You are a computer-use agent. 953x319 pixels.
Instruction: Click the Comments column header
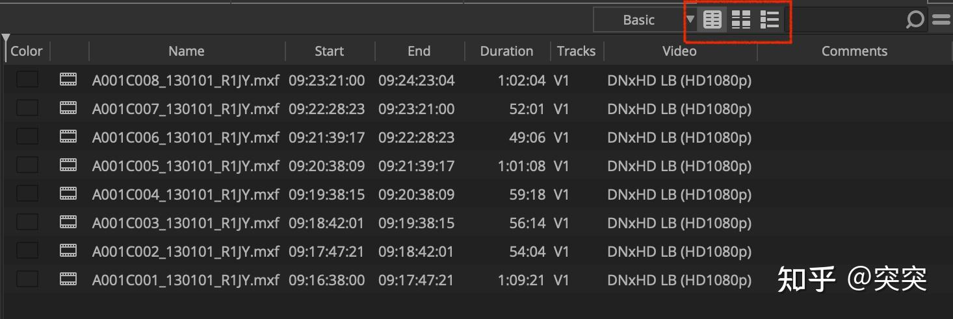[854, 51]
